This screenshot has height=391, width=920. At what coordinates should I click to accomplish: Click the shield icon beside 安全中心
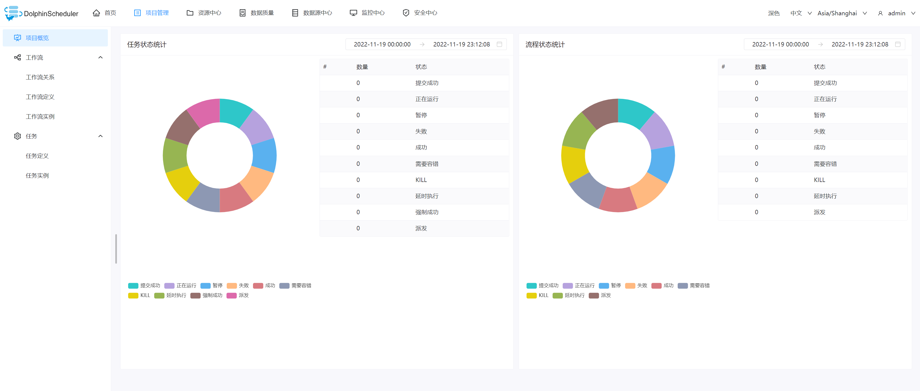coord(406,13)
